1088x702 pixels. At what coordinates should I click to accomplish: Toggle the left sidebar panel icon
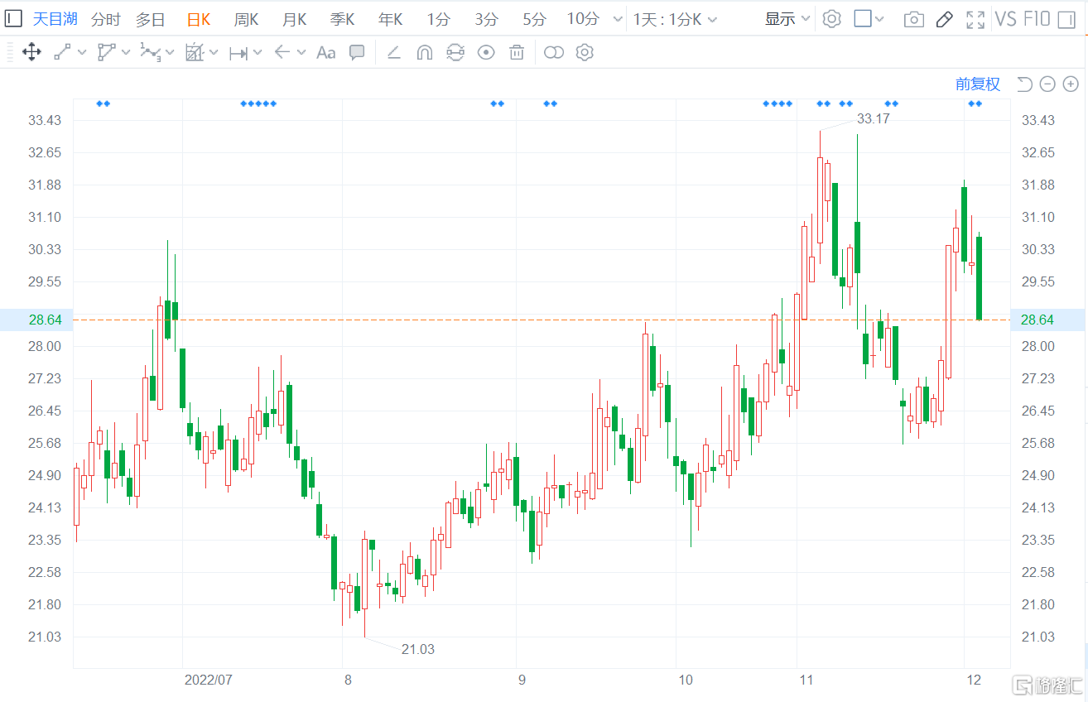[x=14, y=18]
